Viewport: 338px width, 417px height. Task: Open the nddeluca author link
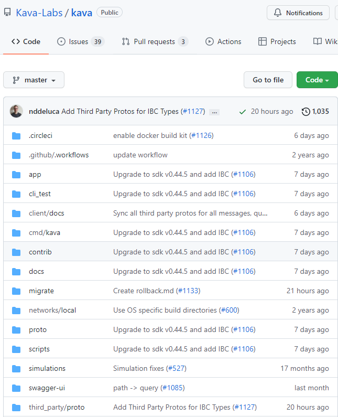click(44, 111)
